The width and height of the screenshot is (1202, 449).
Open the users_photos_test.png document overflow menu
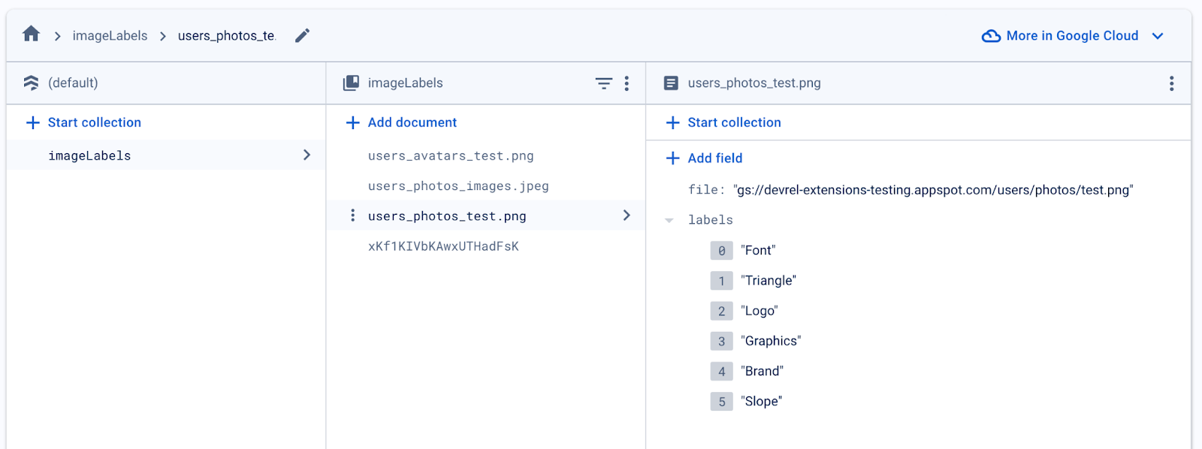coord(1171,83)
